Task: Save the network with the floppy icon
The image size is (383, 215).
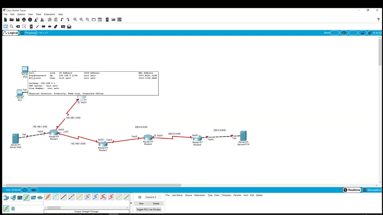Action: 18,20
